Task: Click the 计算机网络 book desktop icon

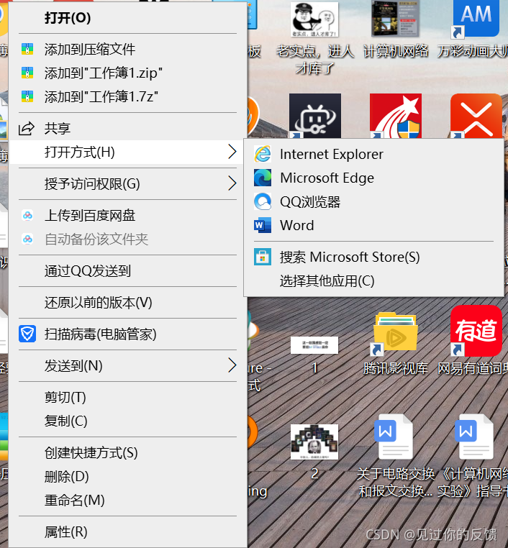Action: pos(396,19)
